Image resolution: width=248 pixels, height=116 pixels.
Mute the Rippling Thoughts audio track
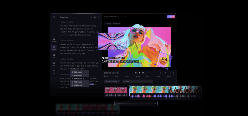pyautogui.click(x=155, y=103)
